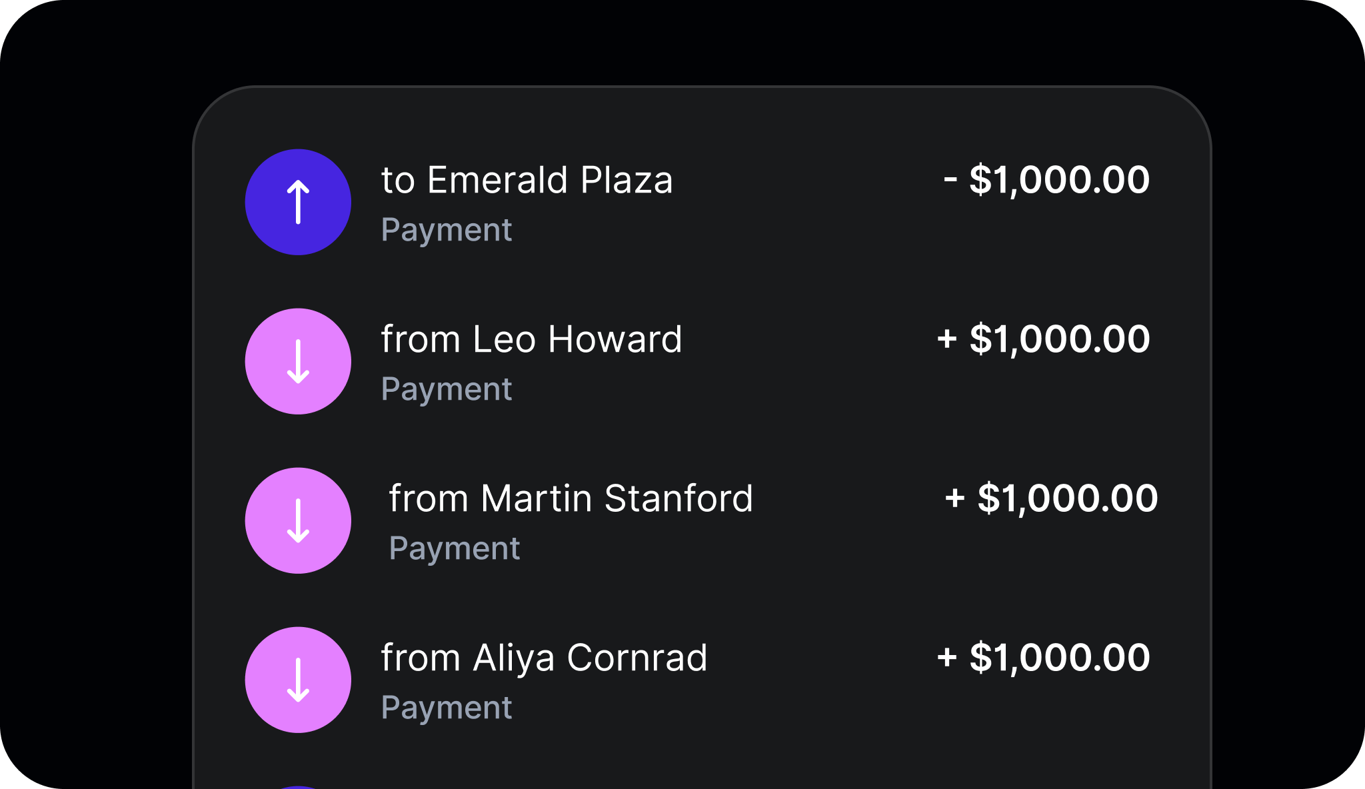View the "from Aliya Cornrad" transaction title
The height and width of the screenshot is (789, 1365).
(x=544, y=658)
